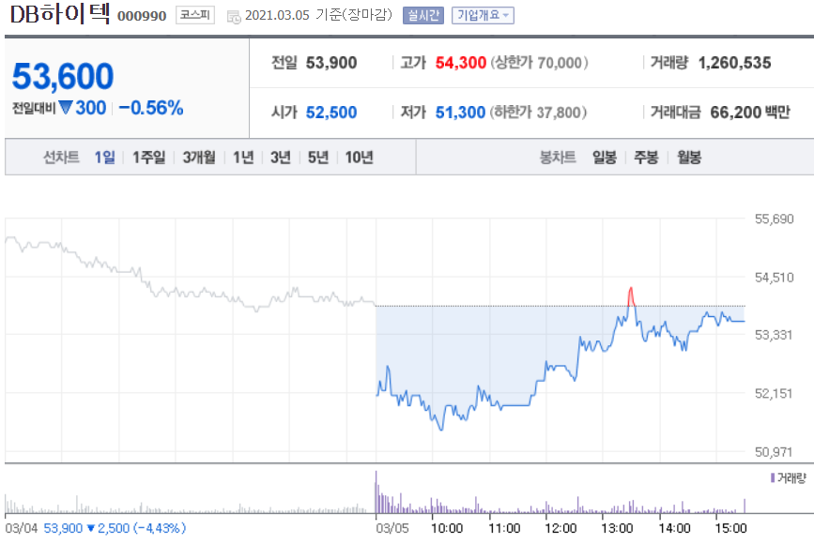Image resolution: width=814 pixels, height=545 pixels.
Task: Click the trading value 66,200 백만
Action: [750, 112]
